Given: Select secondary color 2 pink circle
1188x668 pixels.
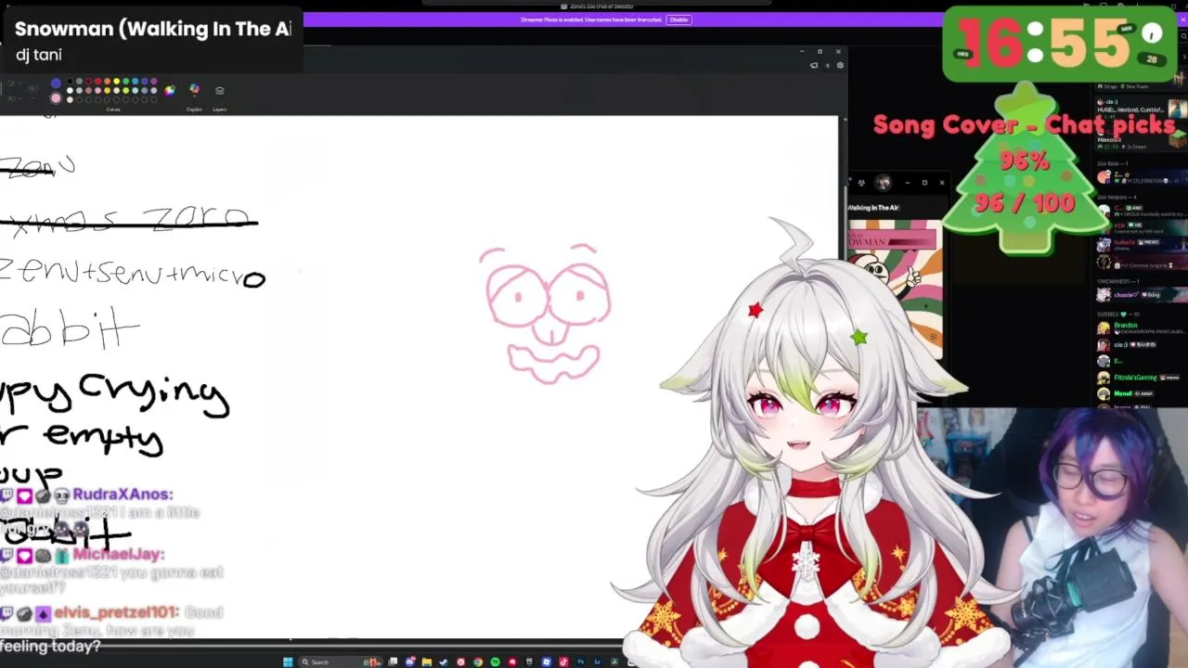Looking at the screenshot, I should point(56,98).
